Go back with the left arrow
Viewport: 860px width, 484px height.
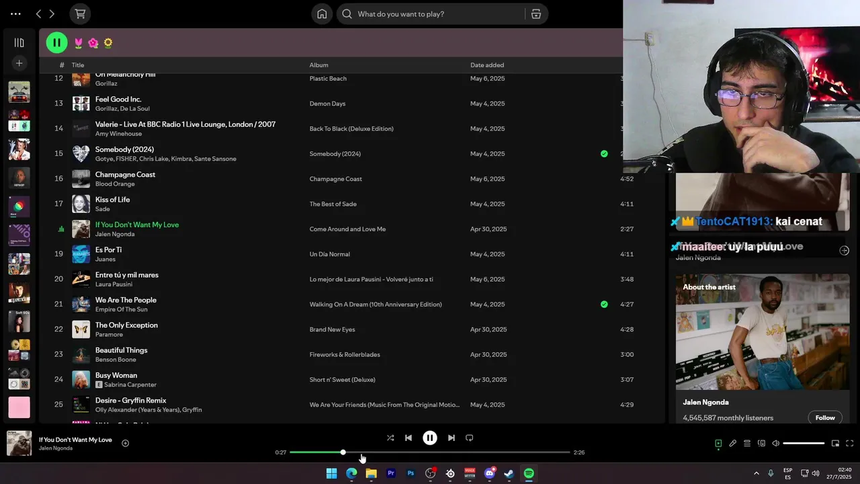click(x=38, y=13)
